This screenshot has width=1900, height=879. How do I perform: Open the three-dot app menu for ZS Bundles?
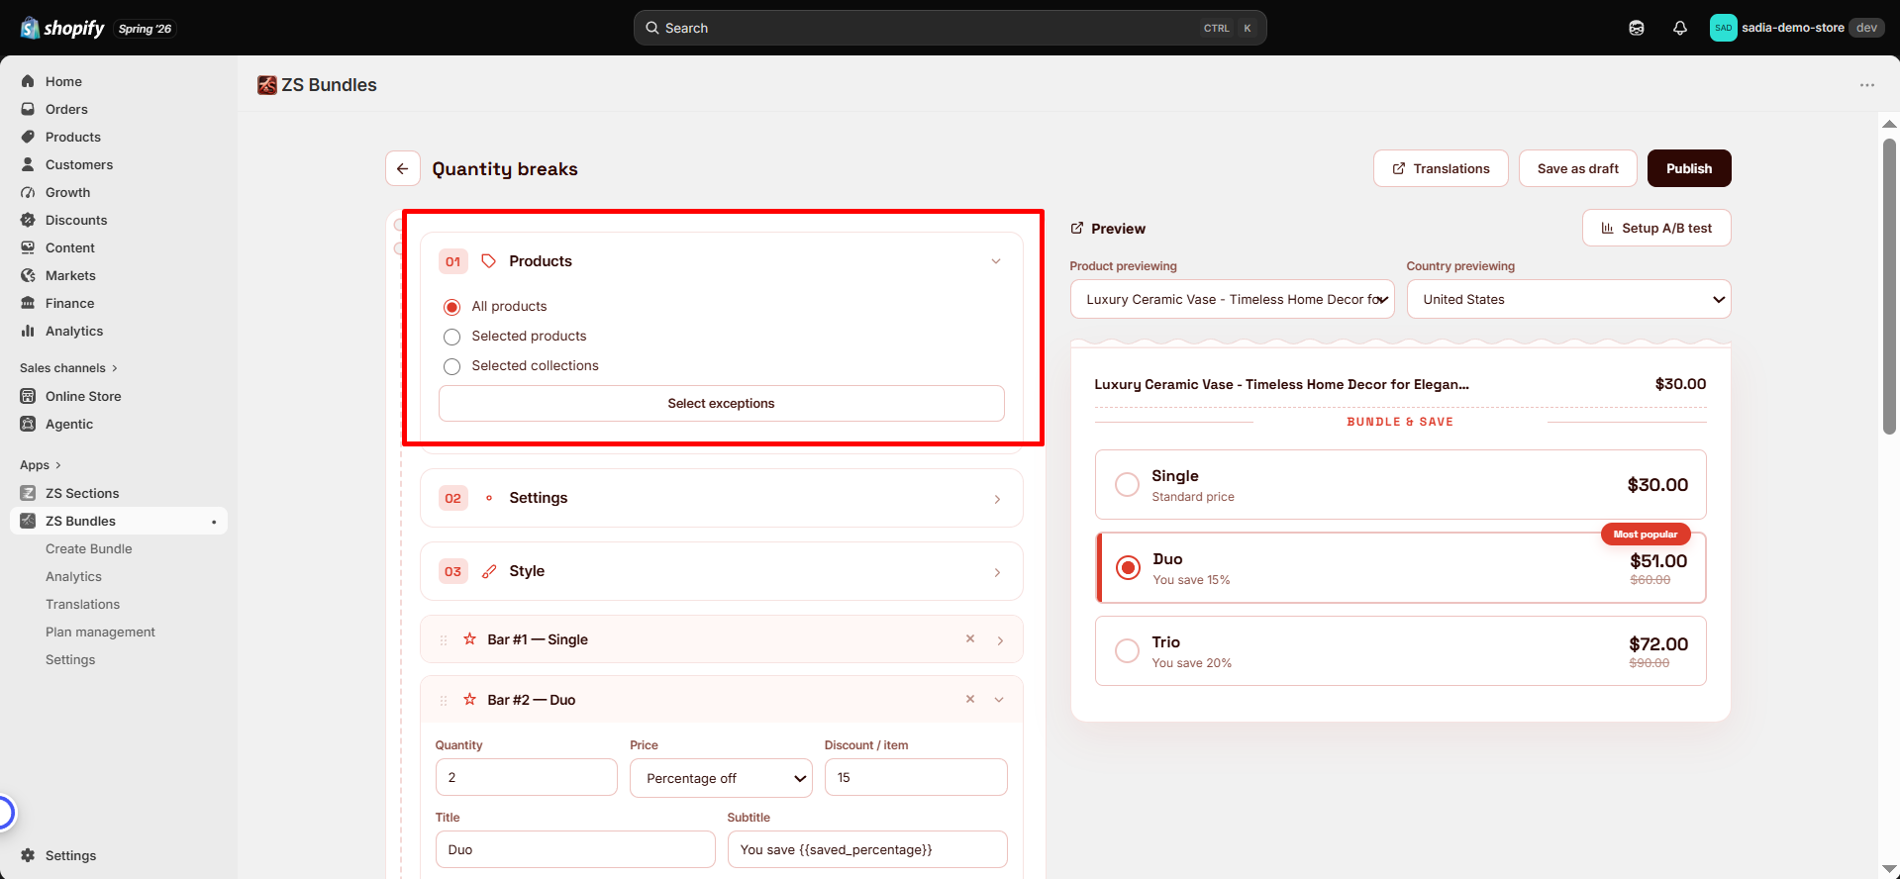pos(1867,85)
